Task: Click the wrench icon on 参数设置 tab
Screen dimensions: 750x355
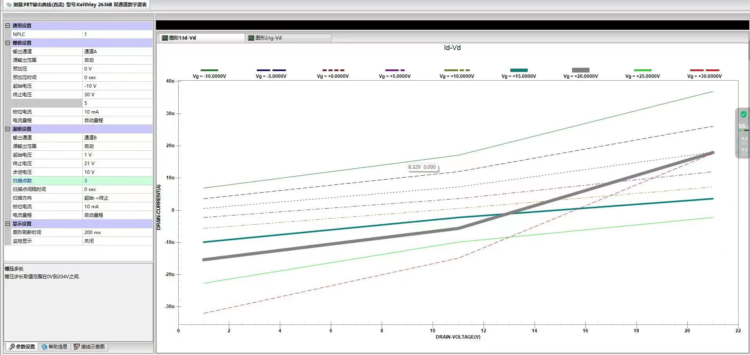Action: 12,347
